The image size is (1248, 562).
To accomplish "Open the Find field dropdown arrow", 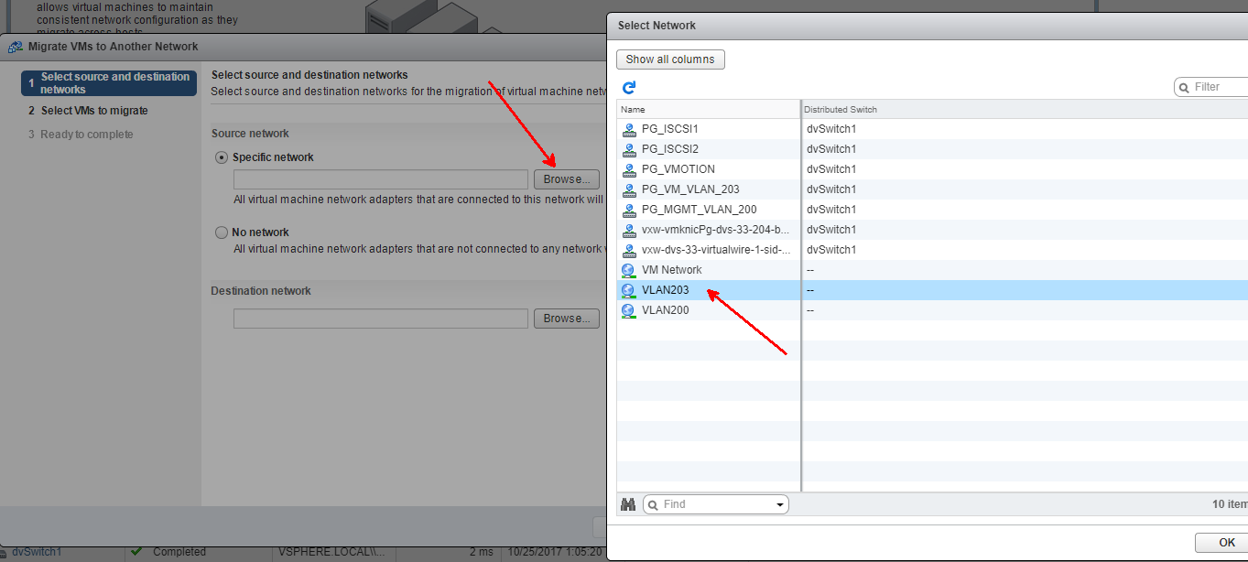I will pos(779,504).
